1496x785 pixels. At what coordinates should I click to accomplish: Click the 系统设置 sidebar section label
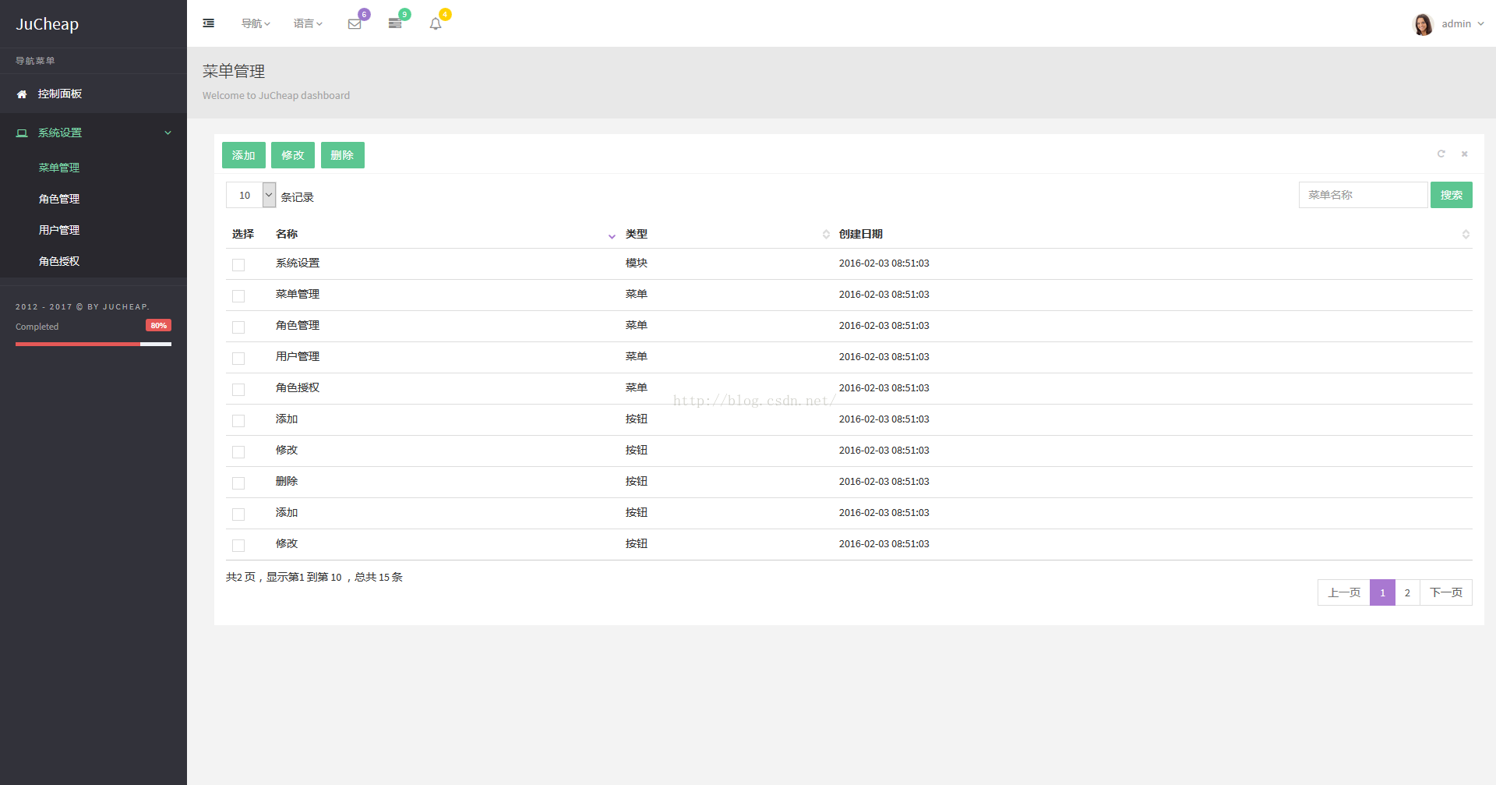(x=60, y=133)
